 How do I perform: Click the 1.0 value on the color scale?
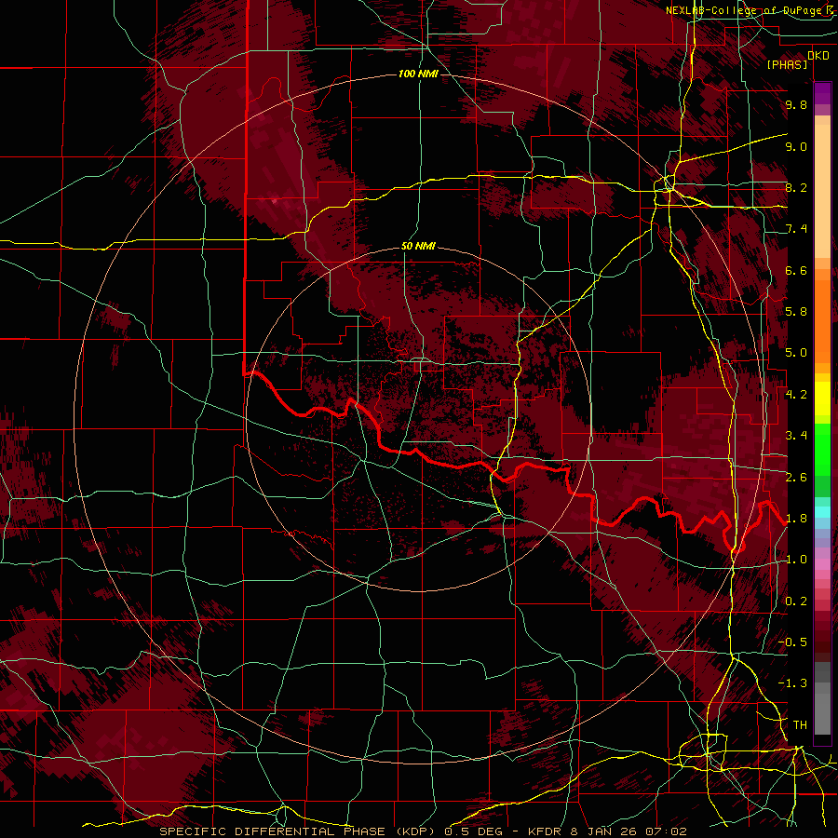click(796, 560)
